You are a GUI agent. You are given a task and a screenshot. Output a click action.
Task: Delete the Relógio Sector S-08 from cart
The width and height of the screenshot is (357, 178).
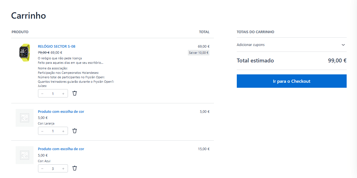tap(74, 93)
